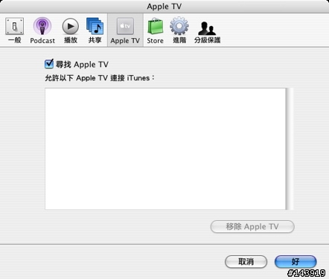
Task: Select the Apple TV preferences pane icon
Action: [x=125, y=31]
